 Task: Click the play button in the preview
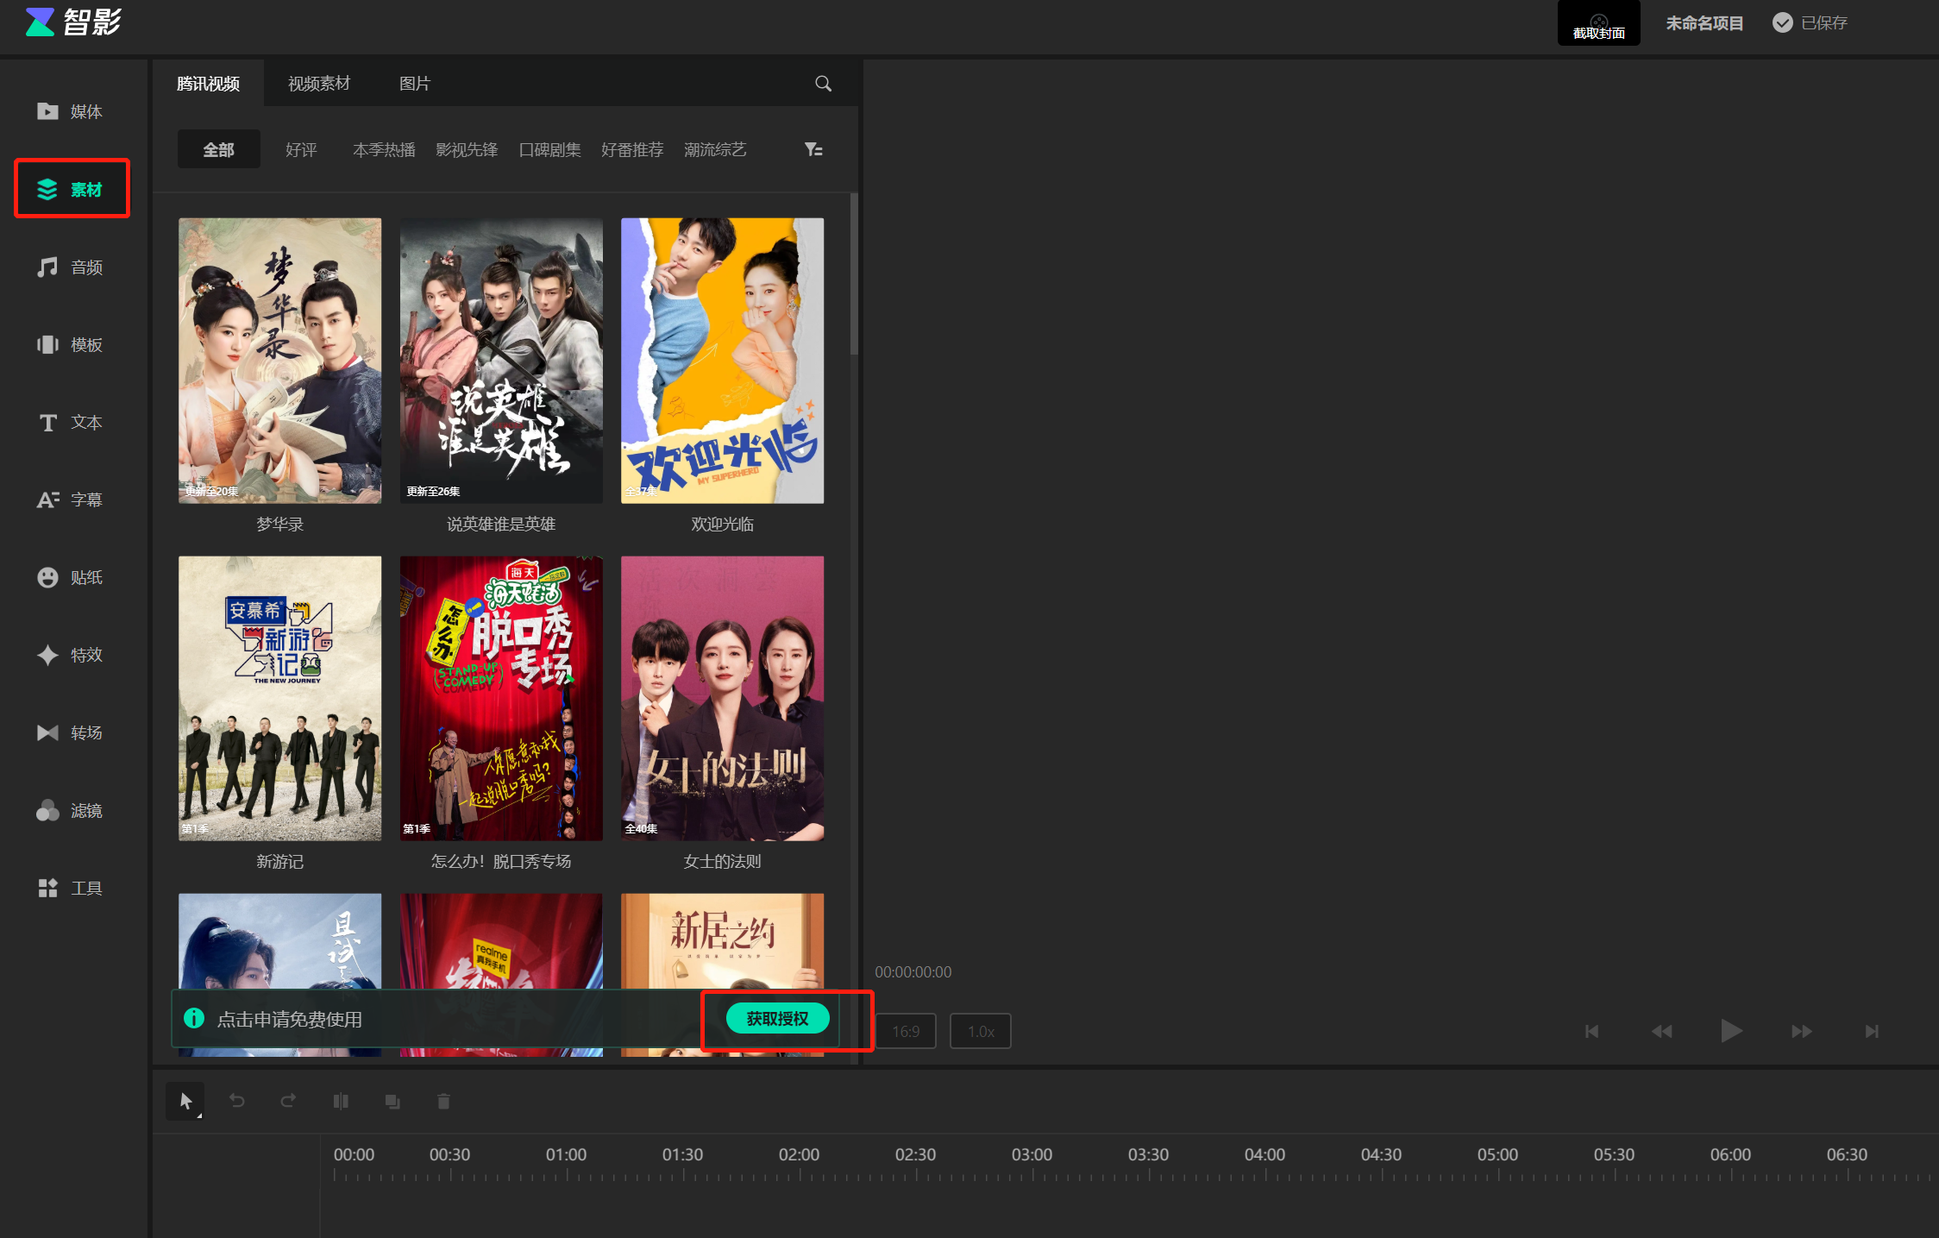click(x=1731, y=1031)
